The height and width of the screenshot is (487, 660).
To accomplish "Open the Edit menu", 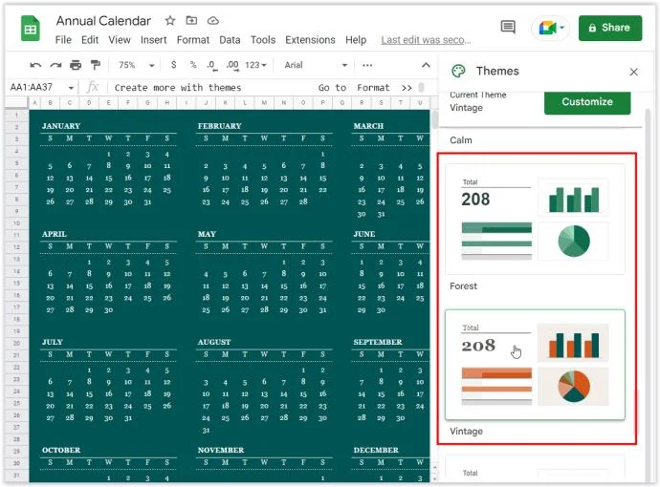I will pyautogui.click(x=90, y=40).
